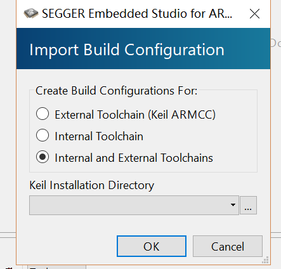Click the External Toolchain (Keil ARMCC) label text

[135, 115]
